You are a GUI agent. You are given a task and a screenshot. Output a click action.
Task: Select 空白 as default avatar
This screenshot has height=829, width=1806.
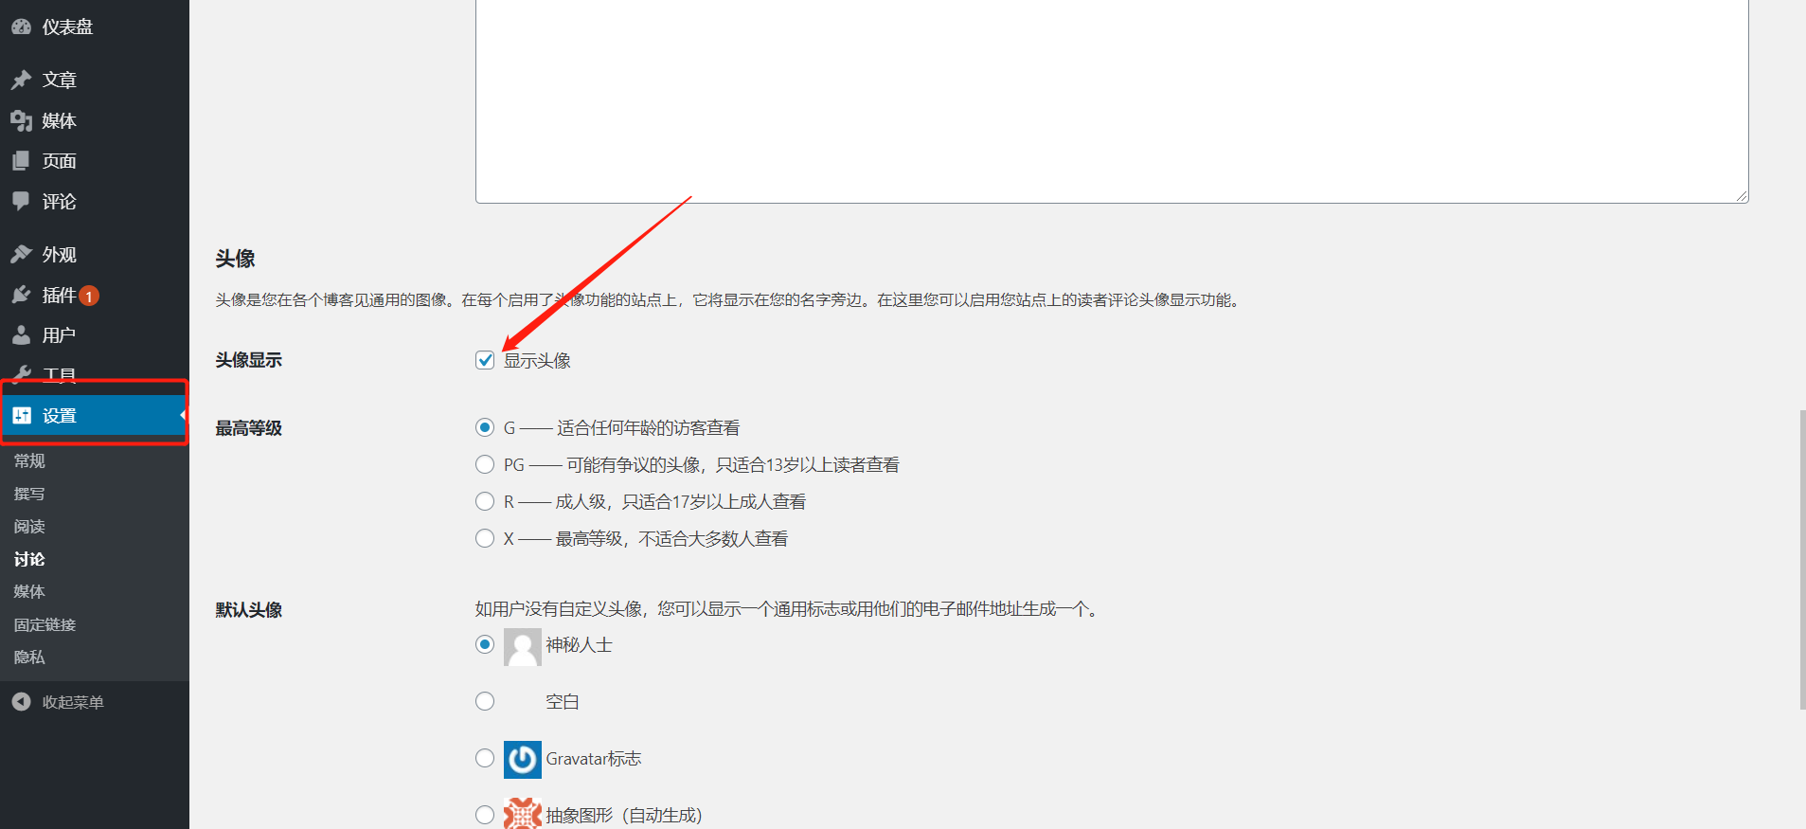click(485, 701)
